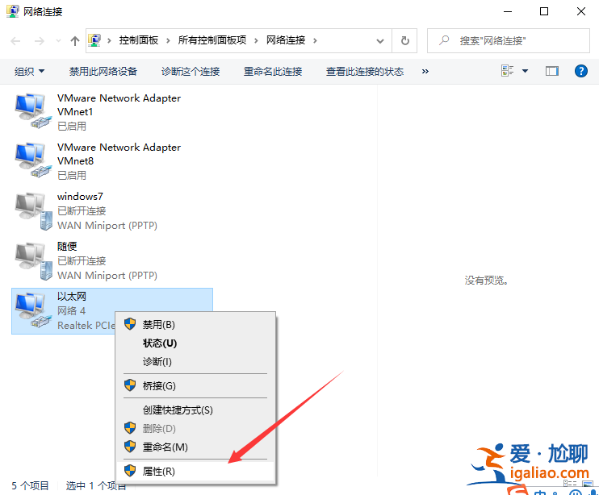Expand the chevron after 控制面板 breadcrumb
This screenshot has height=495, width=599.
(x=168, y=41)
